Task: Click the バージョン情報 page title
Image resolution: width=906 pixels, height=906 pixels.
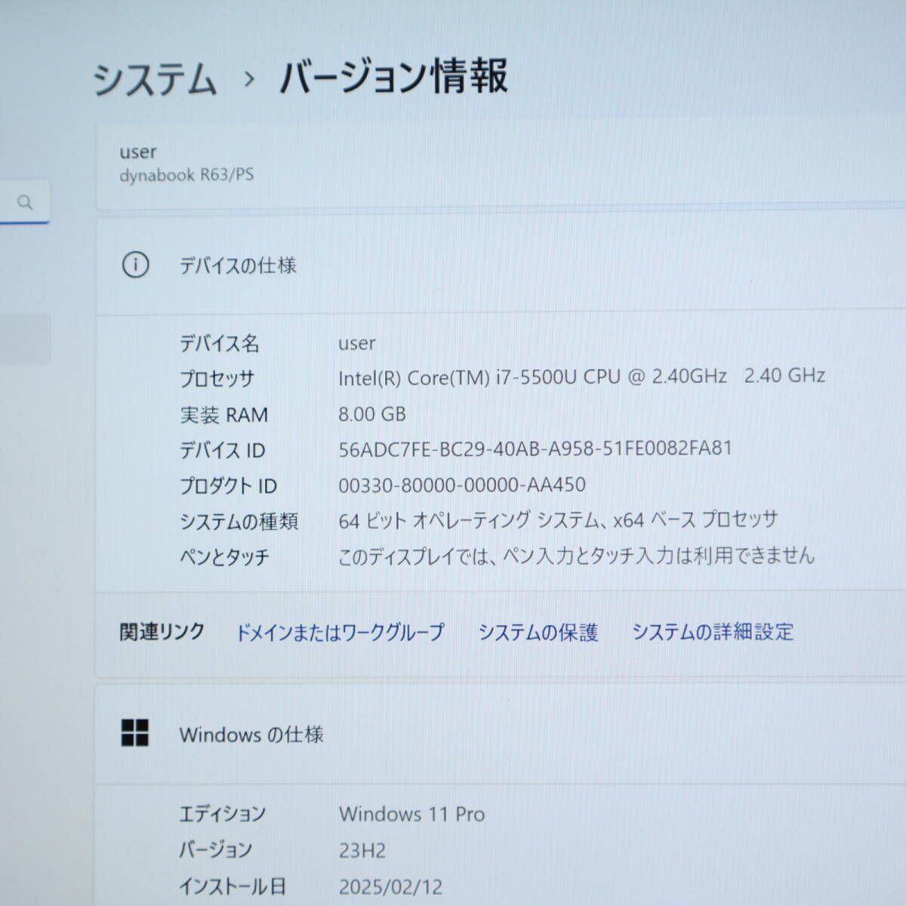Action: [393, 77]
